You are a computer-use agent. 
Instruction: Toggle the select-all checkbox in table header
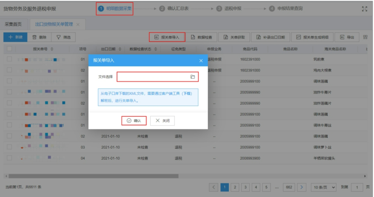point(9,49)
